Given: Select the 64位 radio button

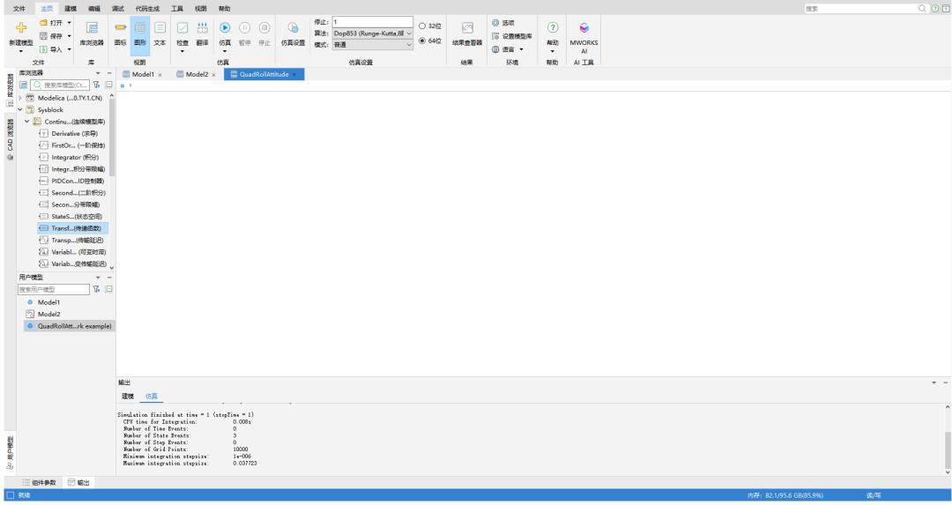Looking at the screenshot, I should click(422, 41).
